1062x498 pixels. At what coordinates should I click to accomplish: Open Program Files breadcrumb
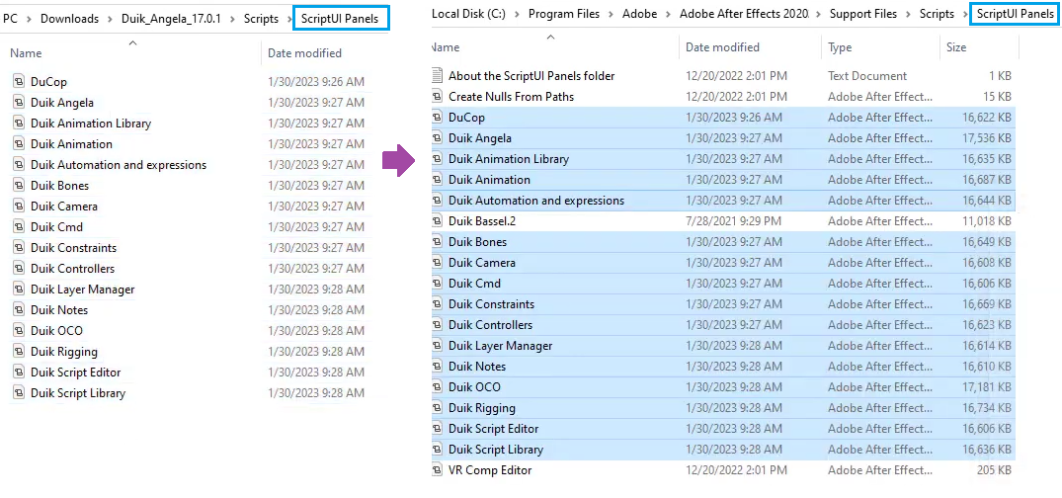click(x=564, y=14)
